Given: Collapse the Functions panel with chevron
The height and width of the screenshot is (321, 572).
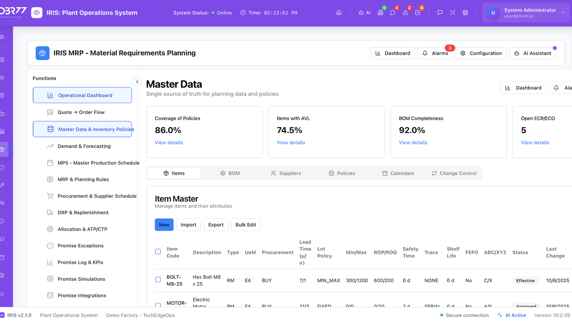Looking at the screenshot, I should pos(137,82).
